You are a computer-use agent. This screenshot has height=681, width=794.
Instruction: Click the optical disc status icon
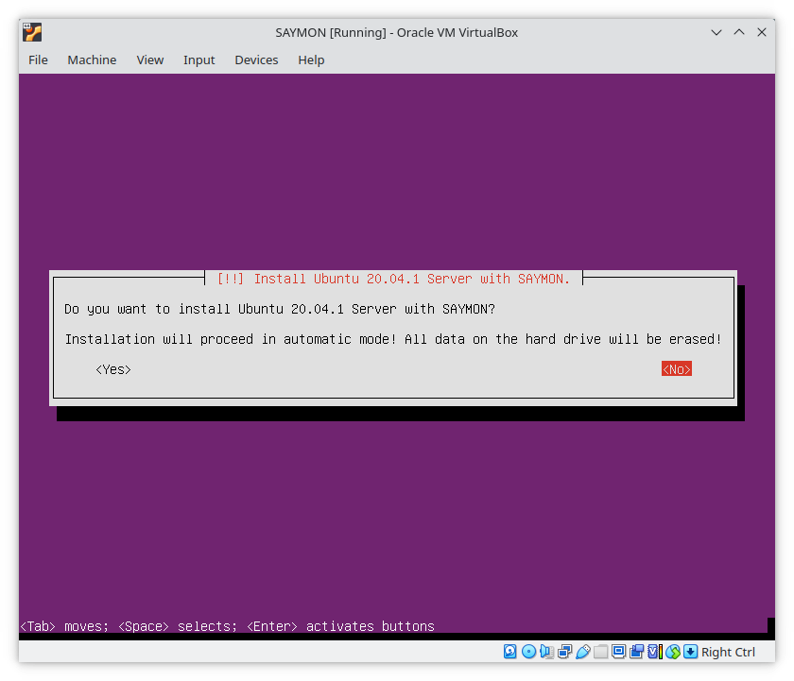click(528, 652)
